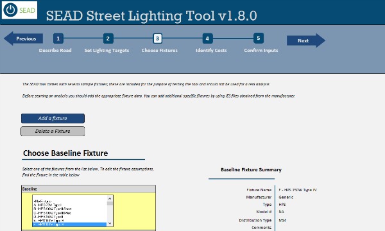Click the Add a fixture button

[53, 118]
